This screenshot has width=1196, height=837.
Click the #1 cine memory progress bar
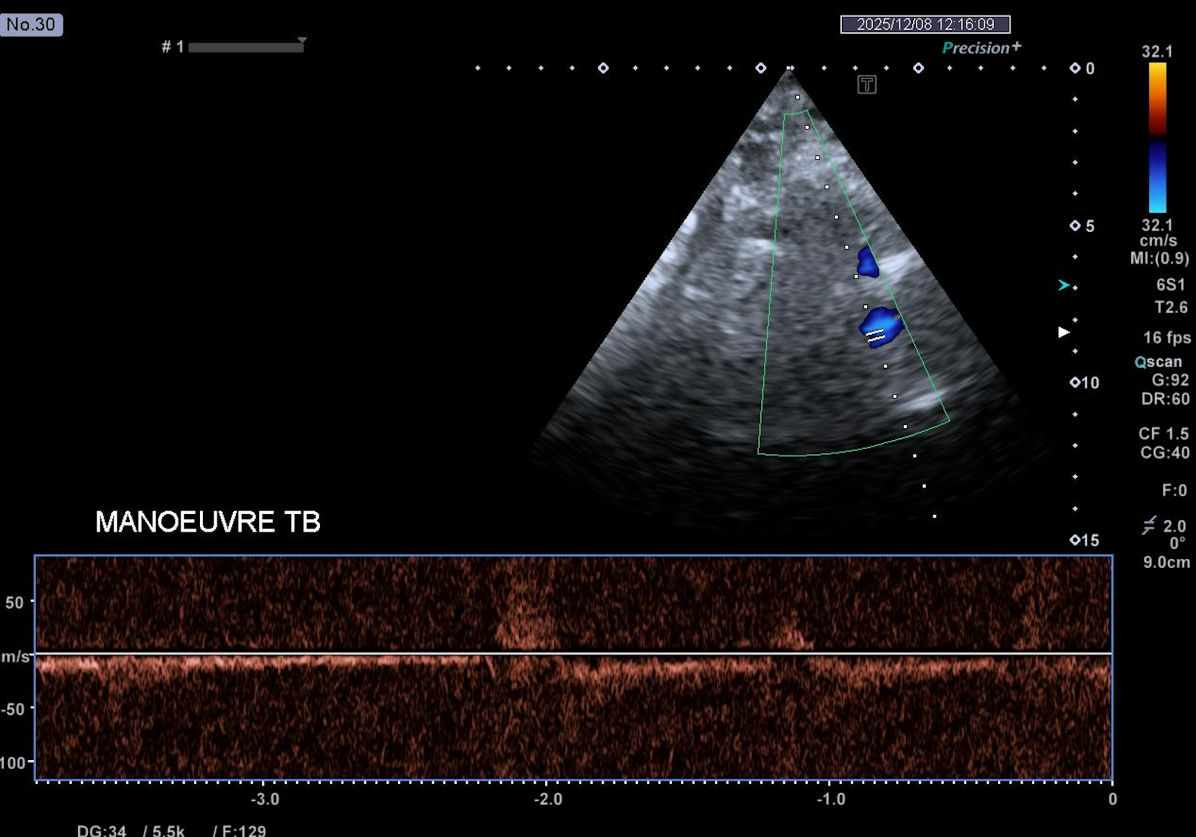(245, 48)
